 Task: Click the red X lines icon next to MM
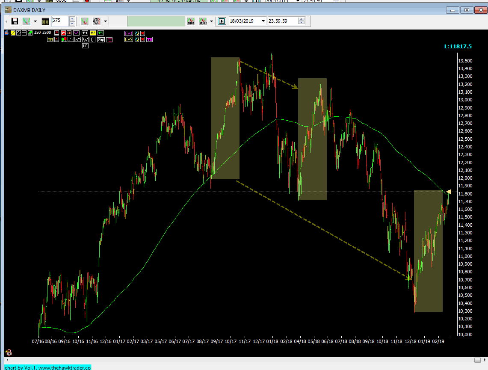[56, 39]
